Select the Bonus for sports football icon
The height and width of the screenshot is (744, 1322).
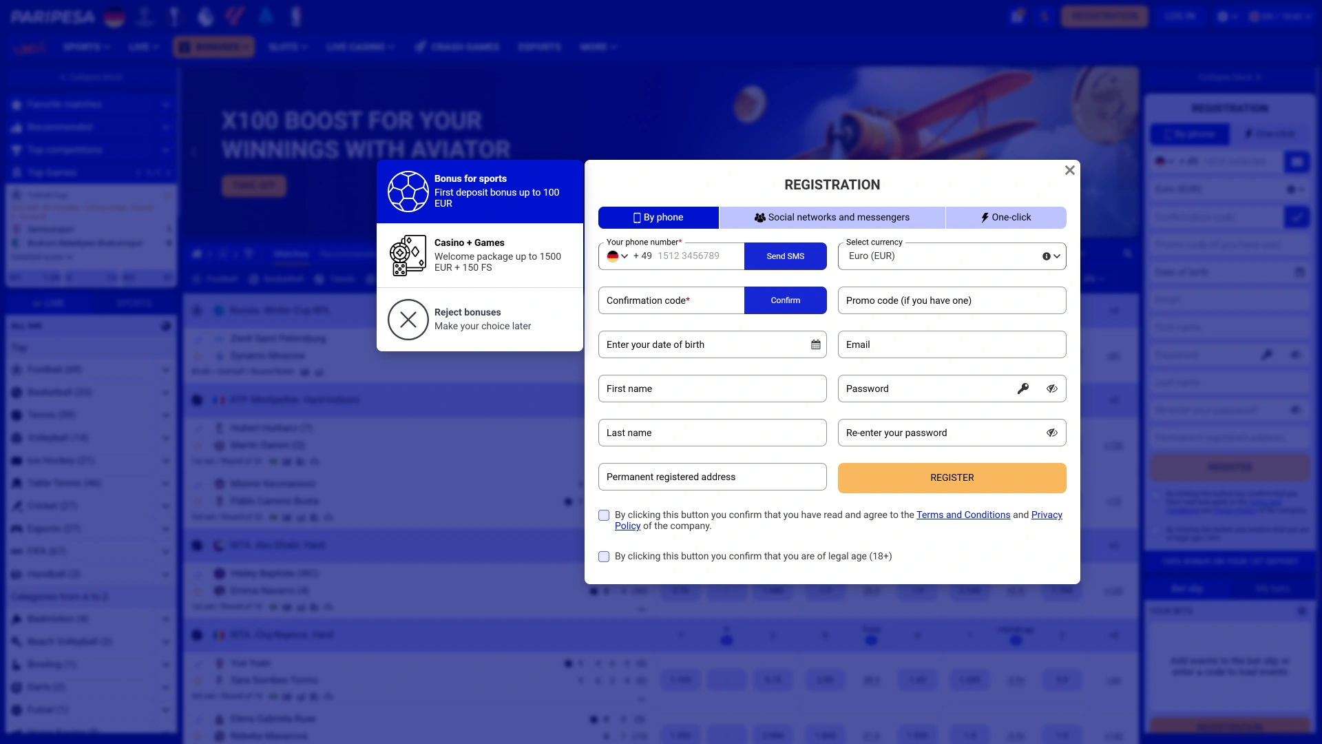click(408, 191)
